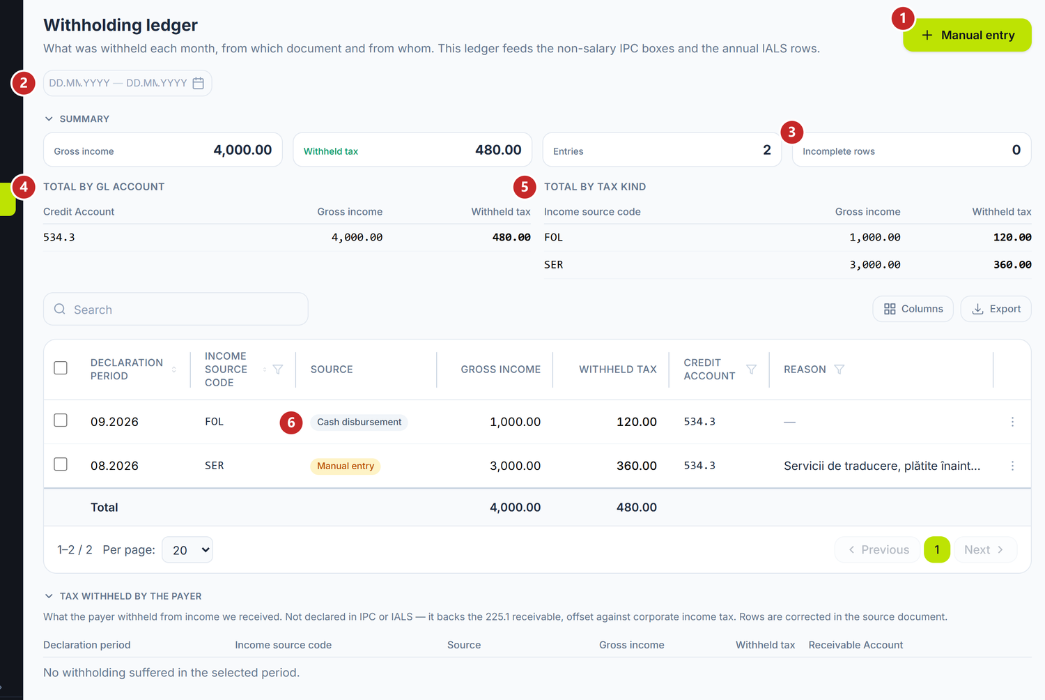Open the calendar picker in the date range field

[199, 83]
